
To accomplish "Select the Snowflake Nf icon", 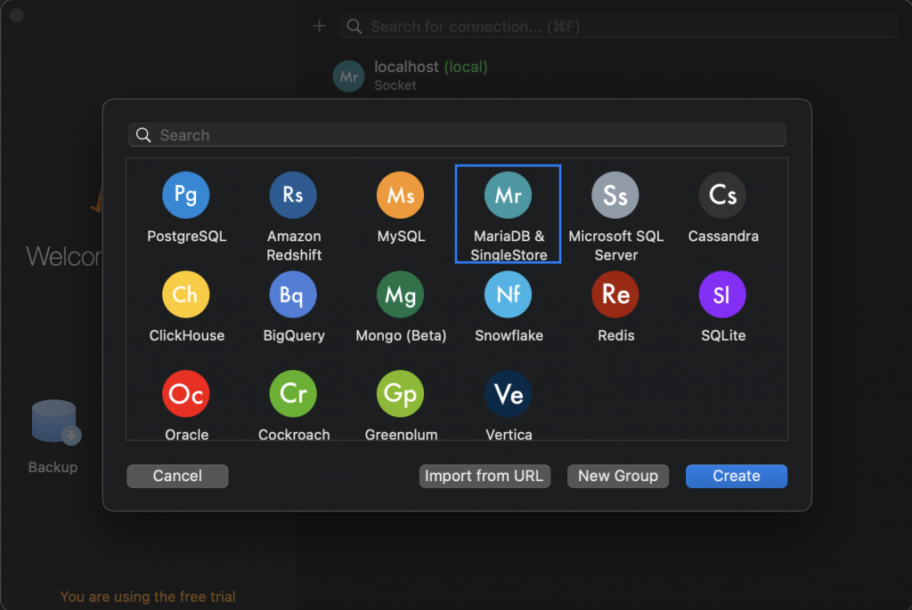I will point(508,294).
